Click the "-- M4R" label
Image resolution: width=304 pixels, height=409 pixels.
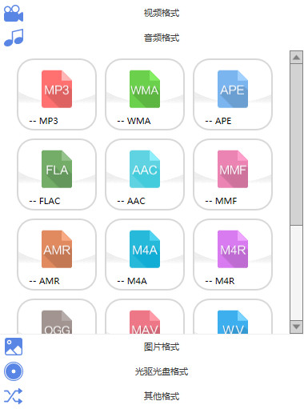pos(220,281)
